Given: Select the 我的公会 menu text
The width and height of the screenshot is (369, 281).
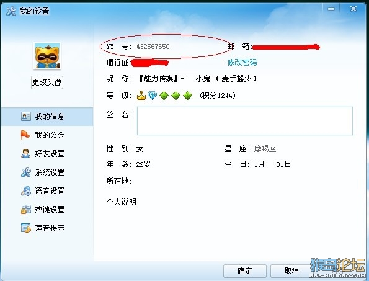Looking at the screenshot, I should (x=50, y=135).
